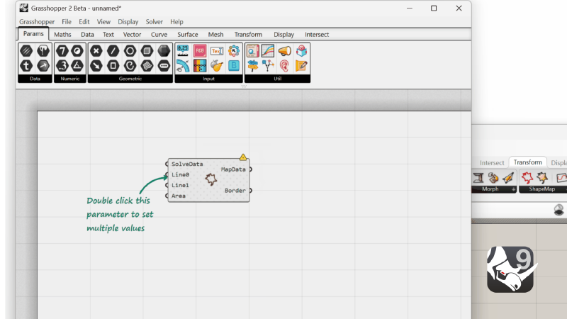Expand the Numeric panel label bar
Screen dimensions: 567x319
tap(69, 79)
